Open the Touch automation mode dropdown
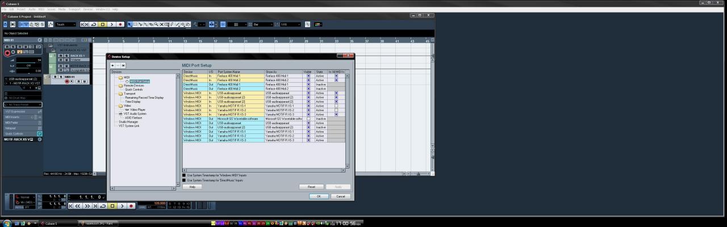Viewport: 727px width, 227px height. coord(65,24)
